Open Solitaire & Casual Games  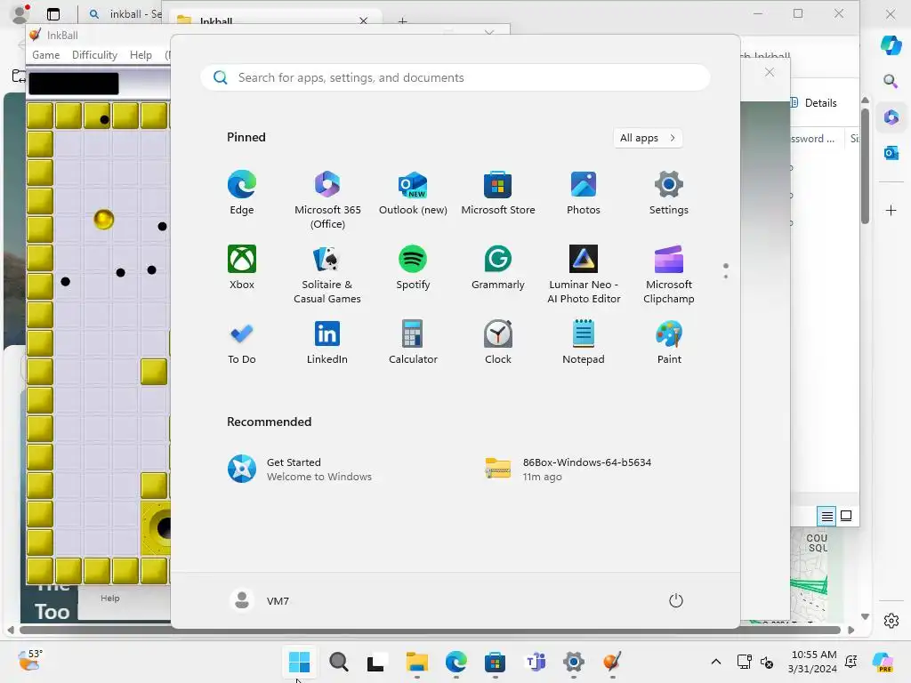click(x=327, y=275)
